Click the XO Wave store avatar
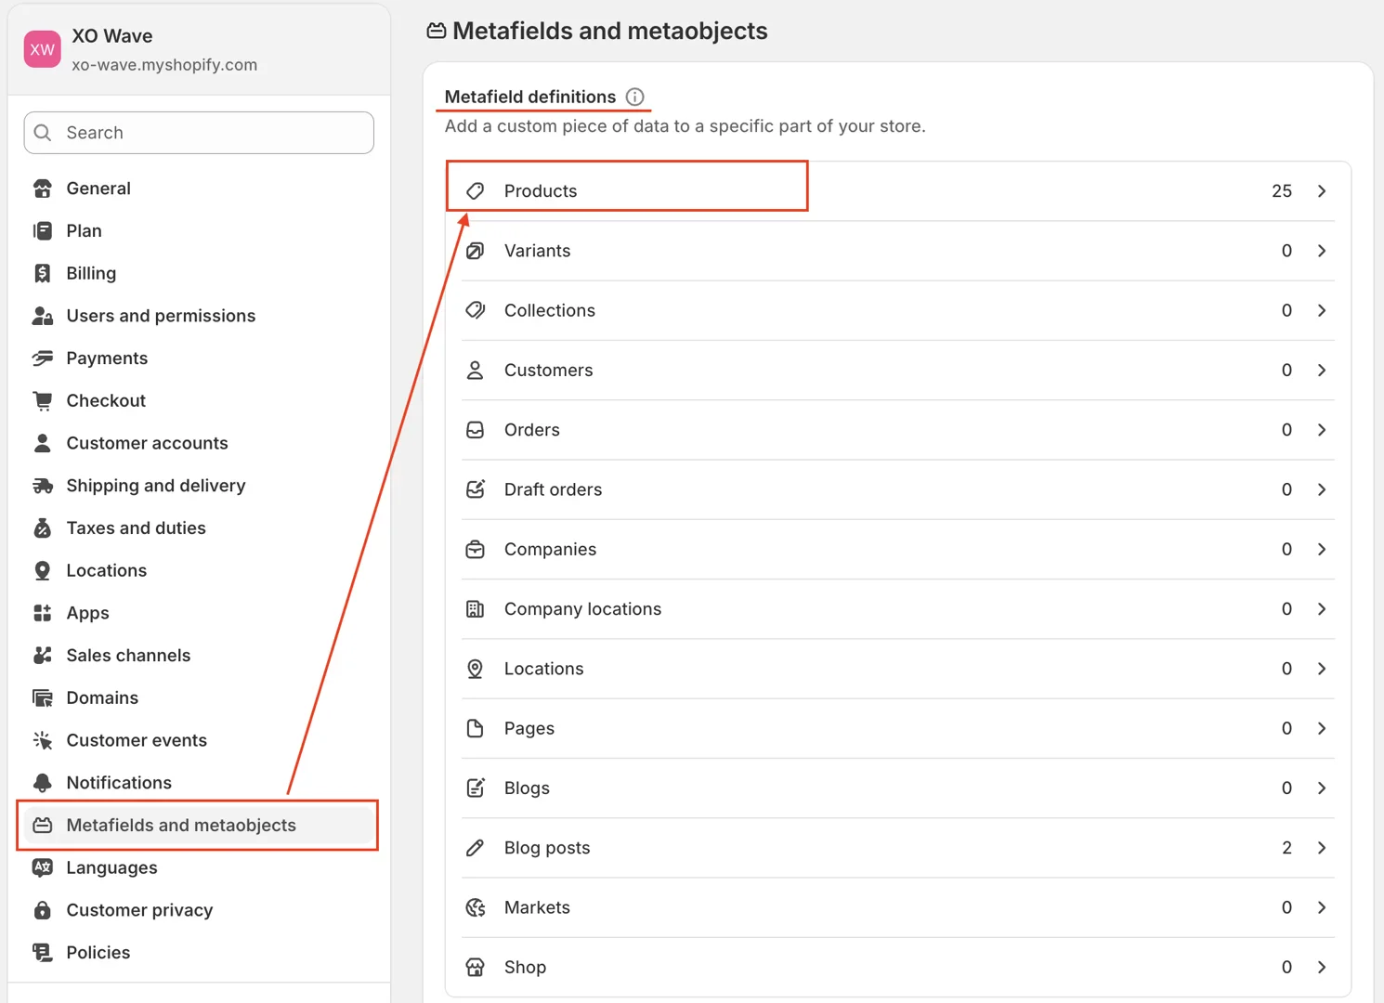The height and width of the screenshot is (1003, 1384). 43,50
